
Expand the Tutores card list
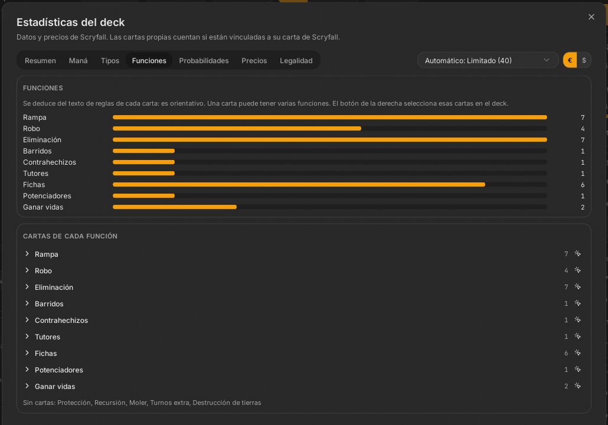tap(27, 336)
